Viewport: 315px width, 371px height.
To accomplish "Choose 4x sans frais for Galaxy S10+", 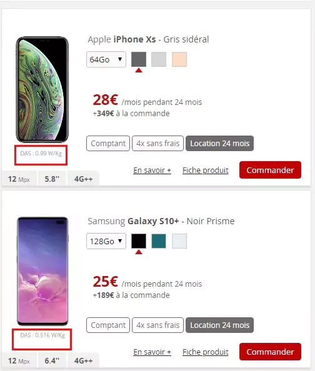I will coord(157,325).
